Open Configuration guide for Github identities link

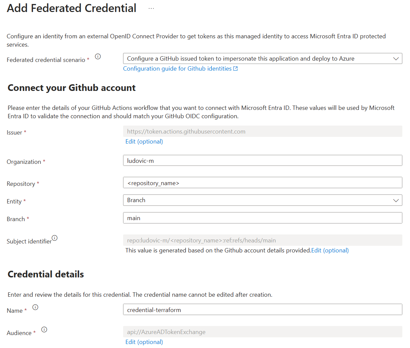(177, 69)
